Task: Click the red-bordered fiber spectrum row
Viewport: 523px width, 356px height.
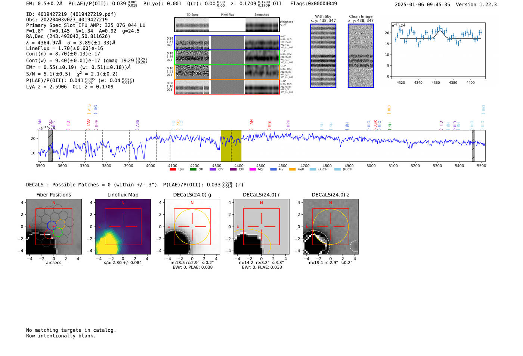Action: 227,87
